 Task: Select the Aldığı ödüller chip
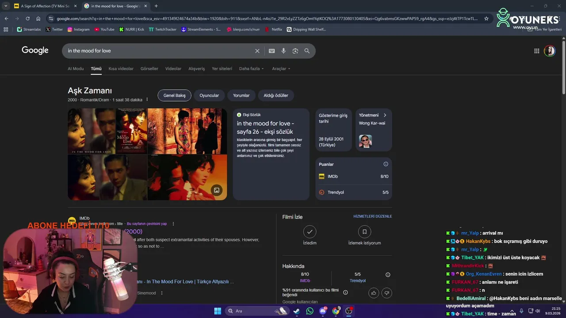pos(276,95)
